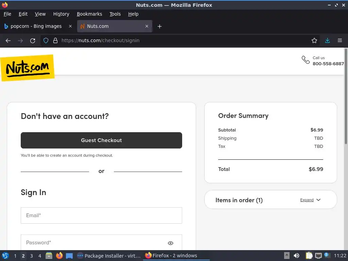This screenshot has height=261, width=348.
Task: Click the browser back arrow
Action: [x=8, y=41]
